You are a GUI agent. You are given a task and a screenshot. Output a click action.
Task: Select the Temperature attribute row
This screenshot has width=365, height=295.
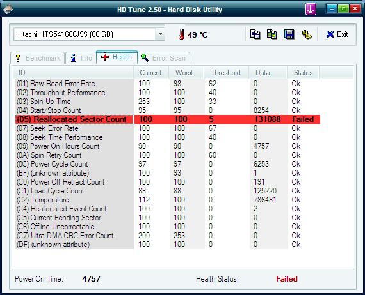[x=168, y=200]
